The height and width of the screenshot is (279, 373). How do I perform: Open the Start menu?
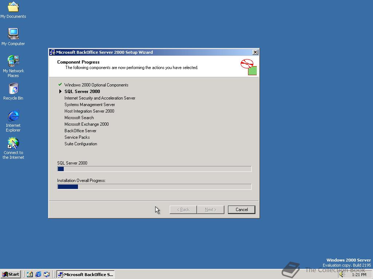[11, 275]
